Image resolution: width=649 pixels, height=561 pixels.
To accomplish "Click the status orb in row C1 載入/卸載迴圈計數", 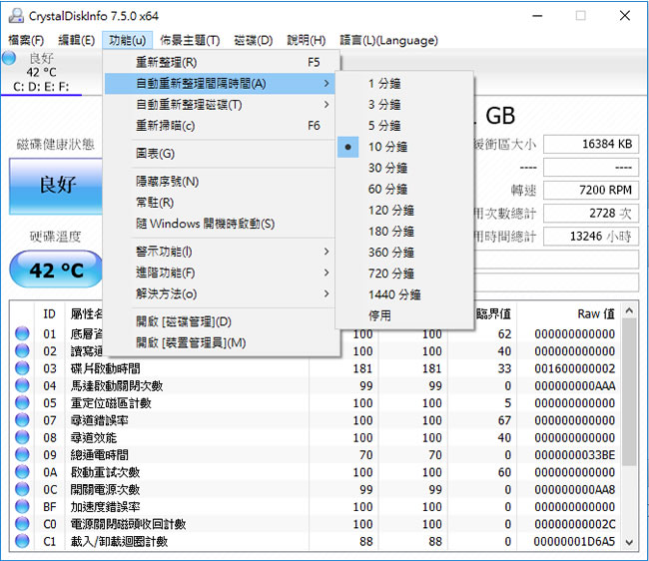I will 22,542.
